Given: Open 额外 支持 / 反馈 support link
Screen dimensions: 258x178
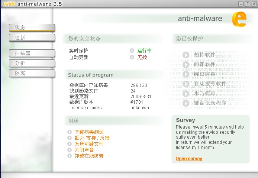Looking at the screenshot, I should [92, 138].
